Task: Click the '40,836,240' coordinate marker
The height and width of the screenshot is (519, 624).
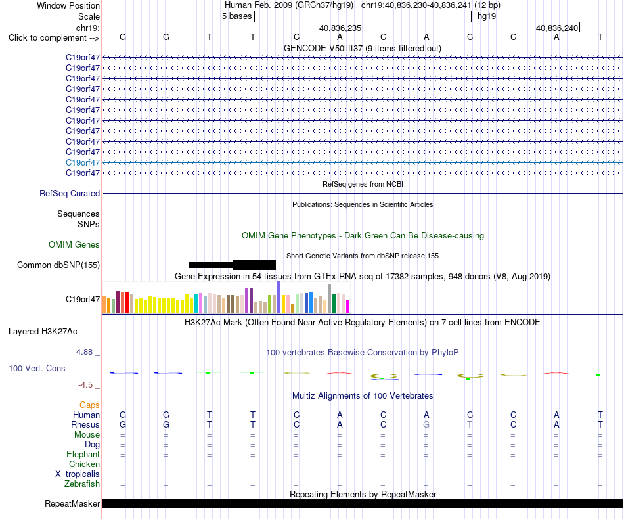Action: click(x=557, y=28)
